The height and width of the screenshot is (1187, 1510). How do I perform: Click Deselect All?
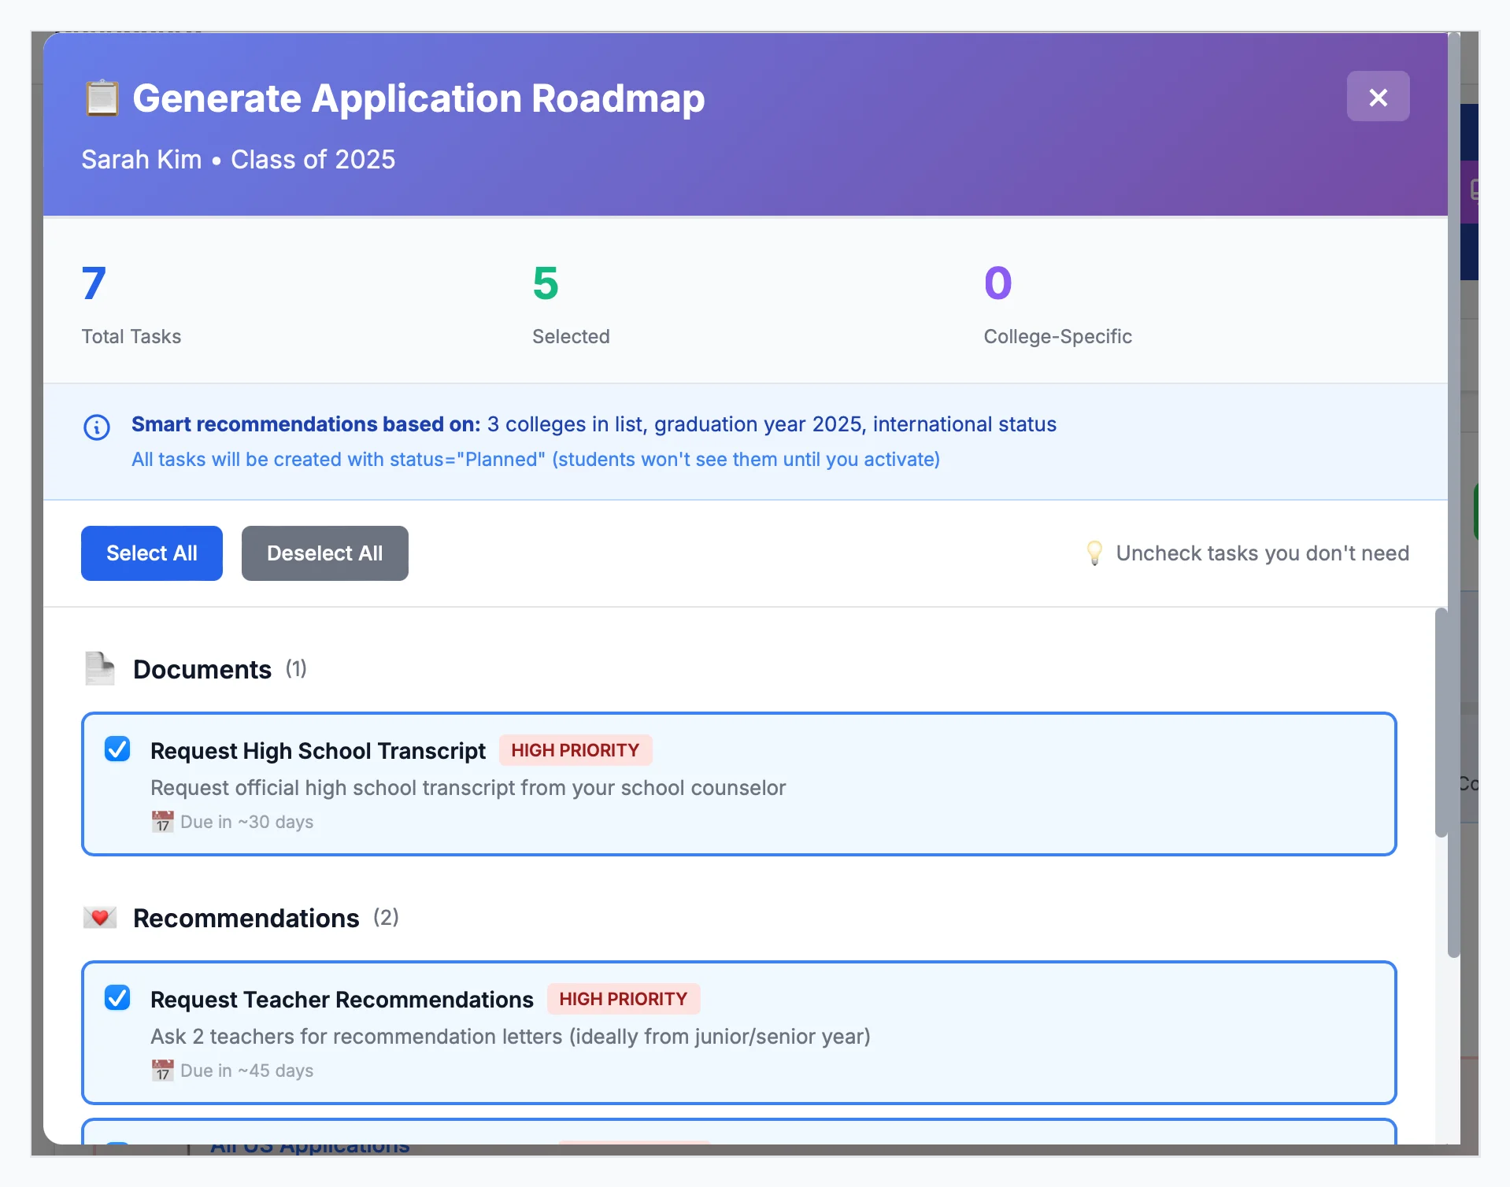[x=324, y=553]
